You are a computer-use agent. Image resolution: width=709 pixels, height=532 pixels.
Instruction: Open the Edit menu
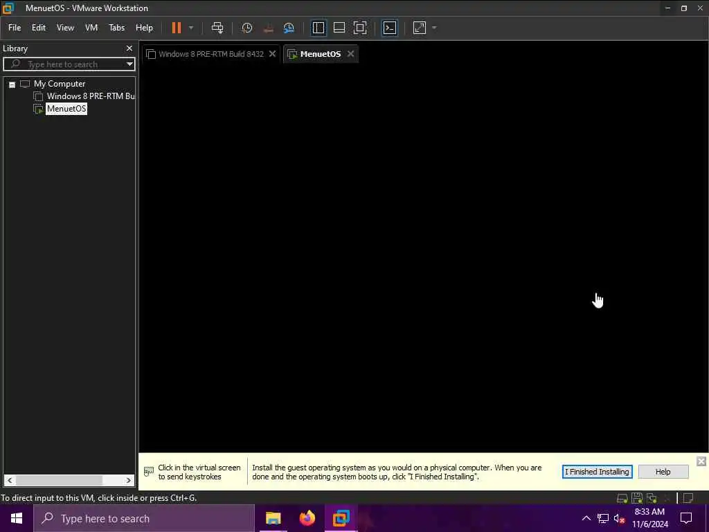click(39, 28)
